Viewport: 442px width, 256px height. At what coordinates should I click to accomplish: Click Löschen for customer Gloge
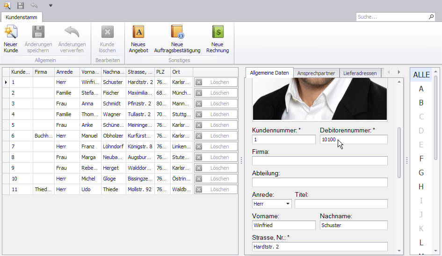click(x=216, y=179)
